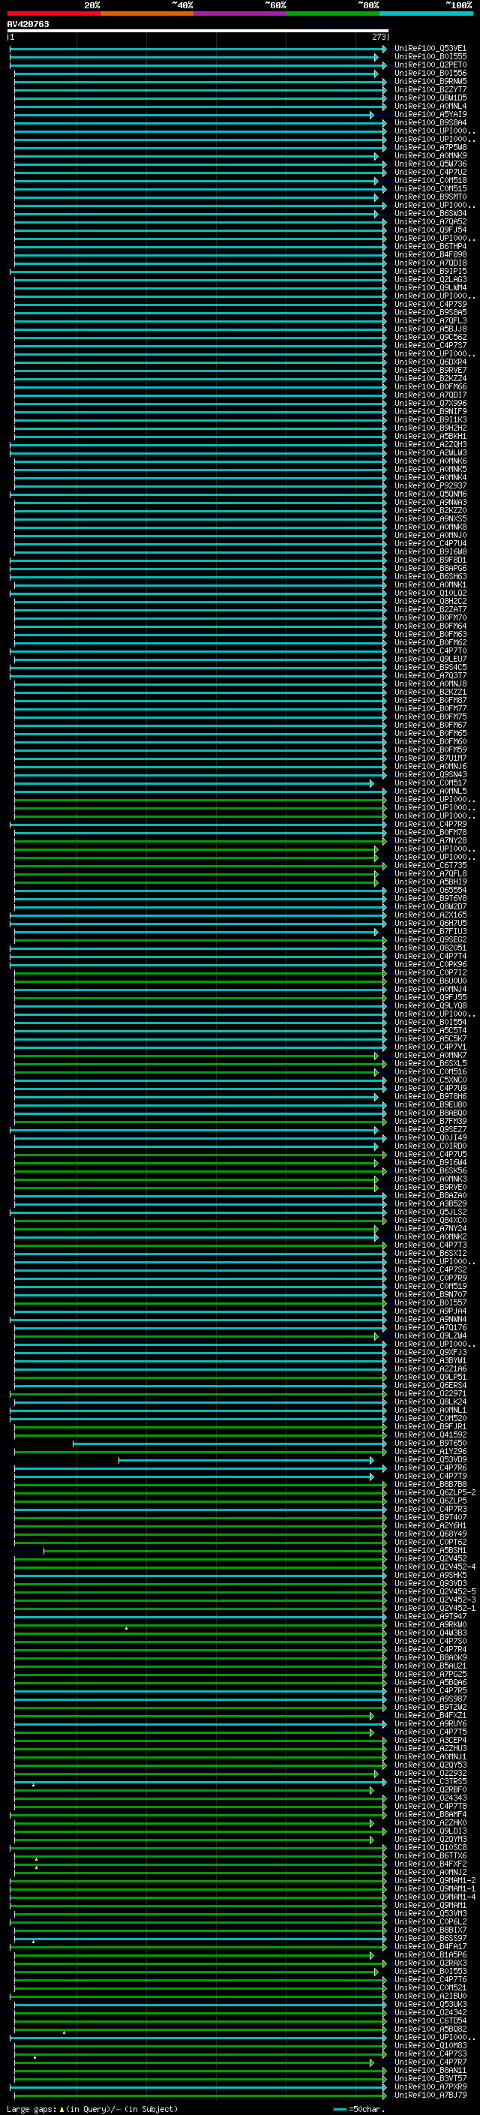Click hit UniRef100_A7PXR9
Viewport: 480px width, 2115px height.
(x=430, y=2086)
